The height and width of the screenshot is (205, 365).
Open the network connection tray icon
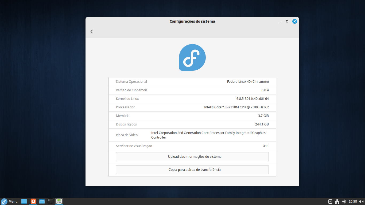coord(337,202)
